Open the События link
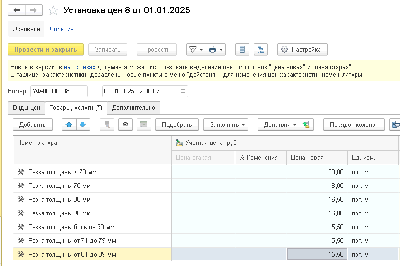 click(62, 29)
